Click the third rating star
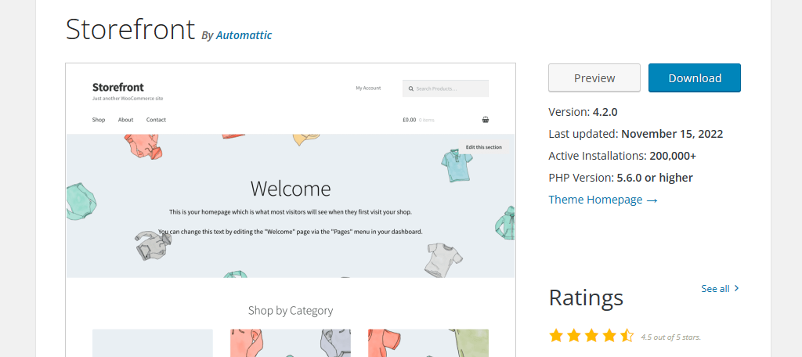Screen dimensions: 802x357 point(591,336)
